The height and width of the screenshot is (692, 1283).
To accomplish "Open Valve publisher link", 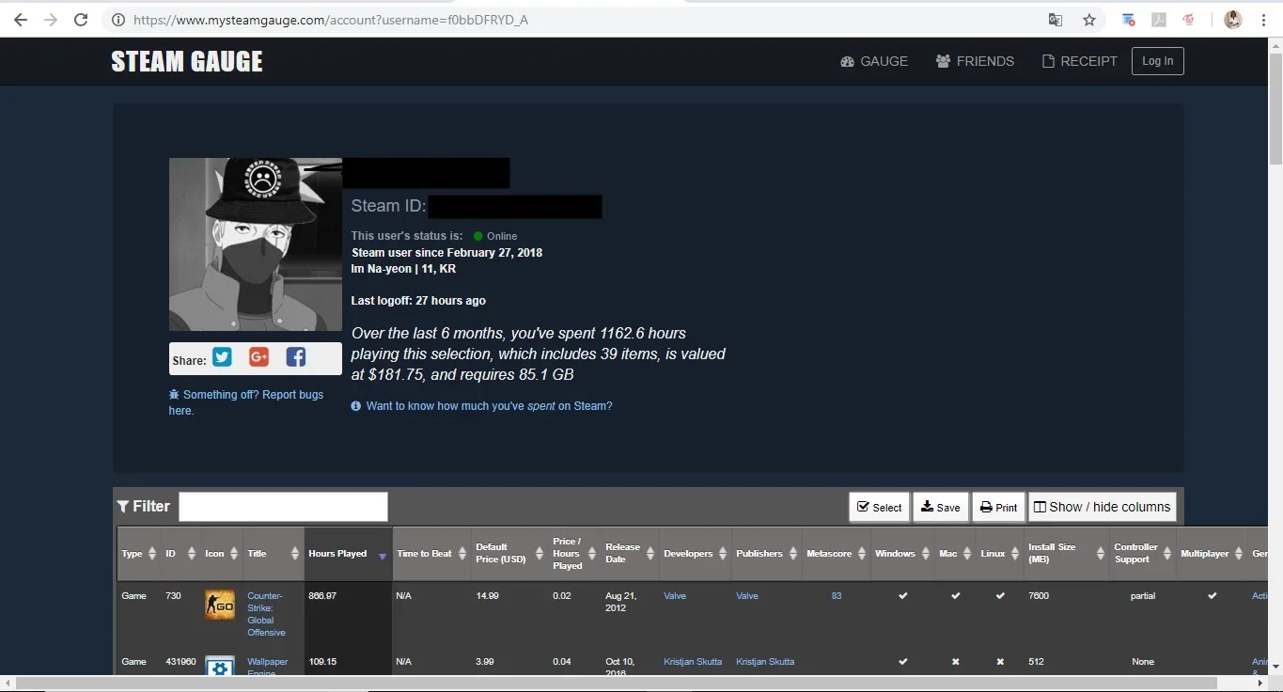I will point(747,596).
